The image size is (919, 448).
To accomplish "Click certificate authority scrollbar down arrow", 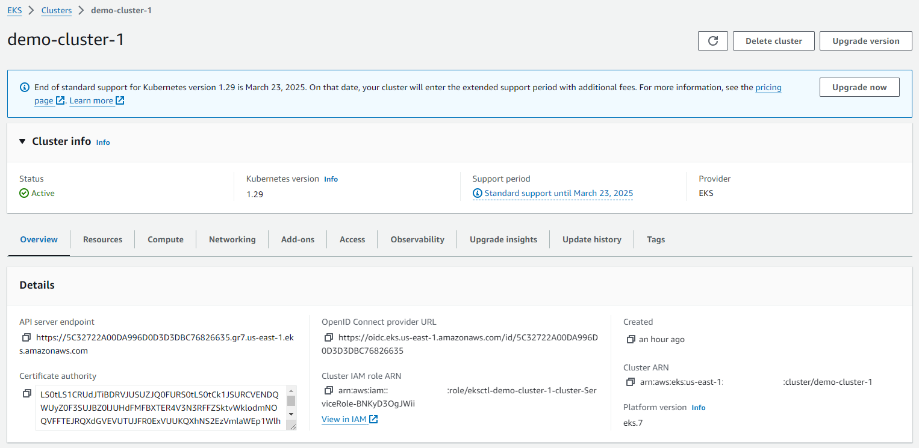I will coord(291,414).
